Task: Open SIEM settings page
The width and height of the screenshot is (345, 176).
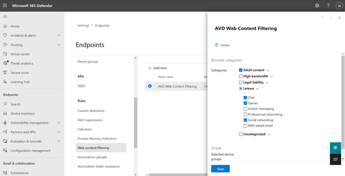Action: [81, 86]
